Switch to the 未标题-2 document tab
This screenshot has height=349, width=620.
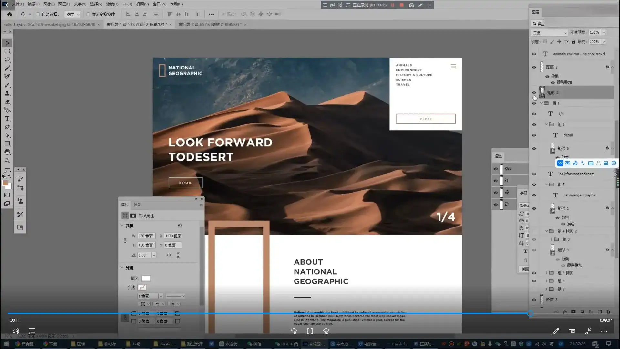pos(209,24)
